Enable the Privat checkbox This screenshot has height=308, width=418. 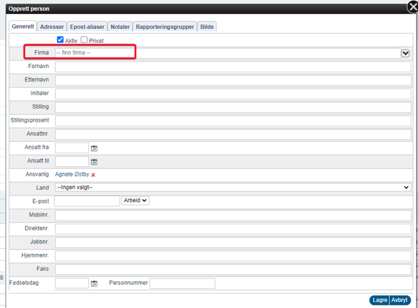pyautogui.click(x=84, y=40)
